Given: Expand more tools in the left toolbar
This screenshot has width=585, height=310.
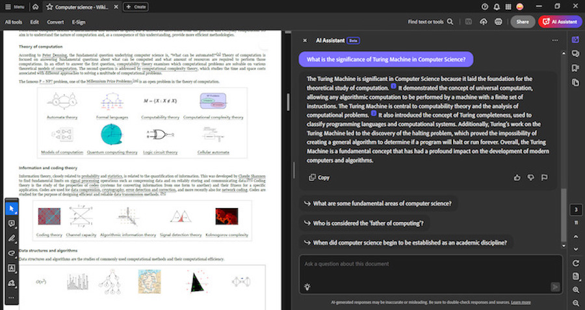Looking at the screenshot, I should point(11,298).
